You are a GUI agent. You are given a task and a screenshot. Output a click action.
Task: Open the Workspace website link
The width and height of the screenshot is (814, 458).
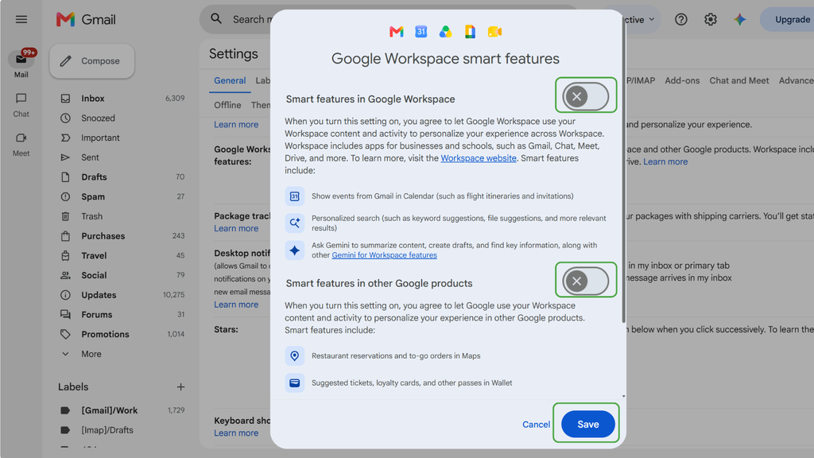pyautogui.click(x=478, y=158)
